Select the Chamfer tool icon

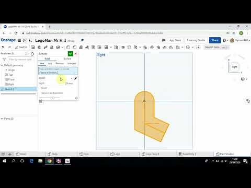[x=75, y=47]
